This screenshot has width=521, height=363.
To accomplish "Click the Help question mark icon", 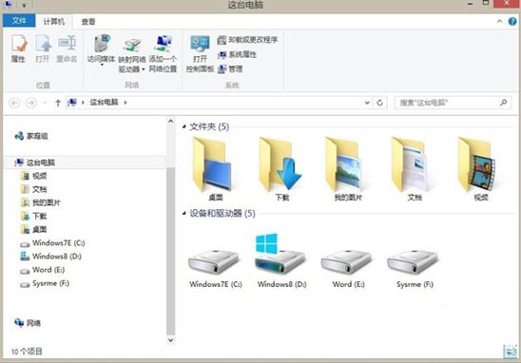I will pyautogui.click(x=512, y=22).
